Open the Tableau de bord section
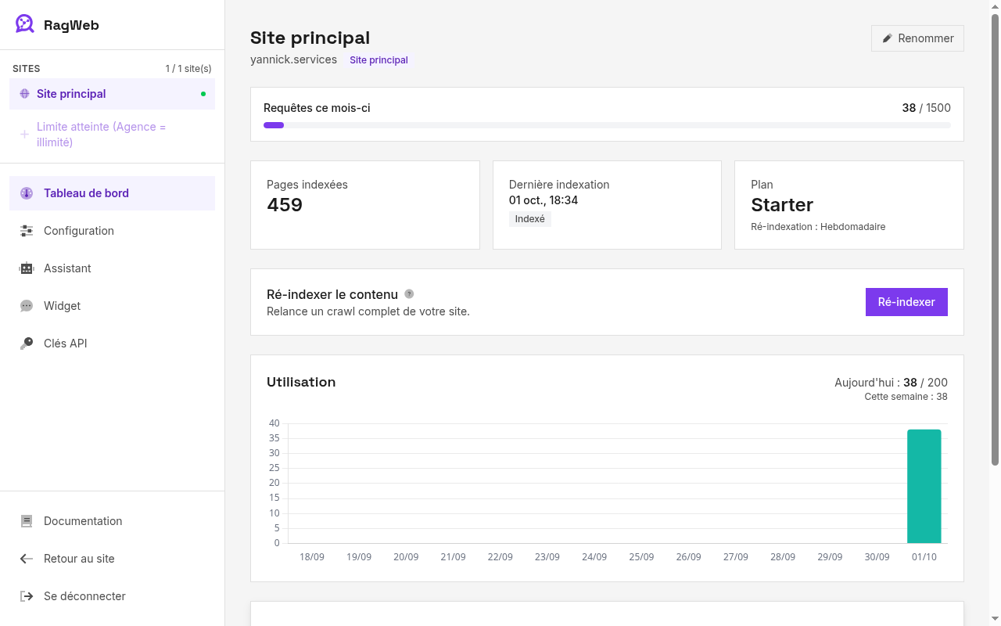The image size is (1001, 626). tap(112, 193)
